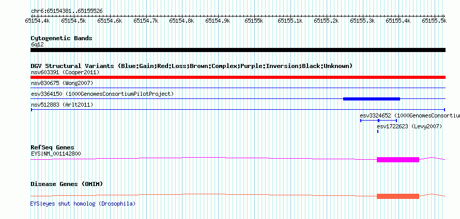Open the nsv603391 (Cooper2011) variant label
The width and height of the screenshot is (460, 219).
pyautogui.click(x=65, y=72)
